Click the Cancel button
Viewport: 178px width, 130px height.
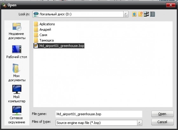point(162,122)
